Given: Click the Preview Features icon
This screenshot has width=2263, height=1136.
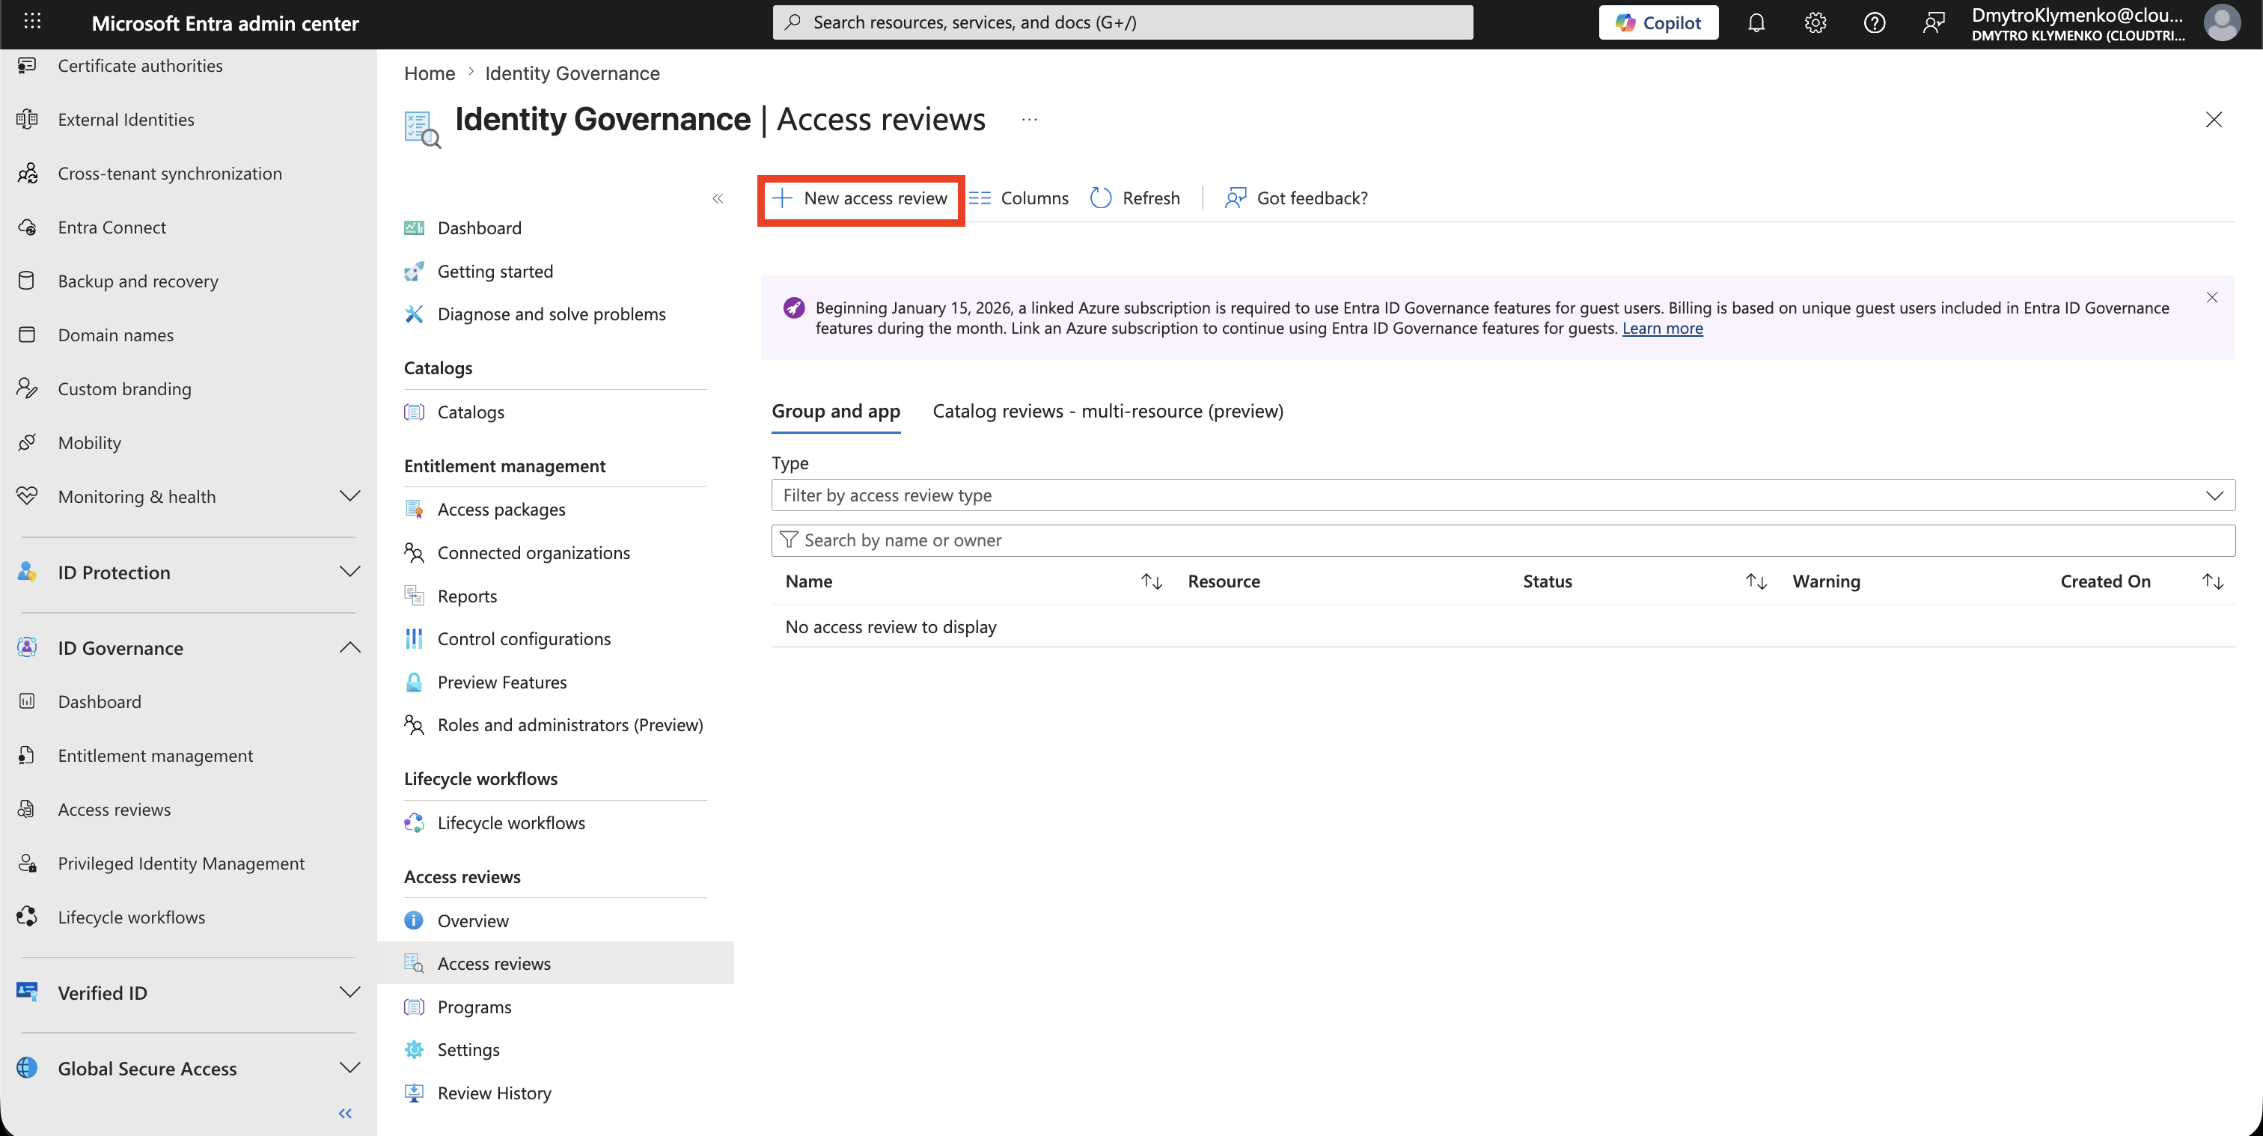Looking at the screenshot, I should point(414,682).
